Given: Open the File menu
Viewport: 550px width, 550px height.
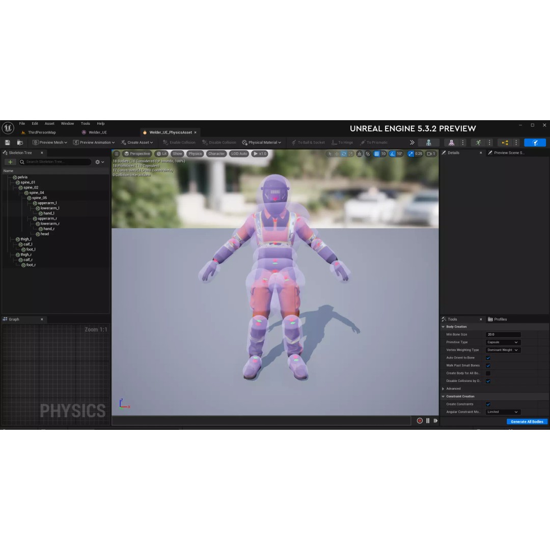Looking at the screenshot, I should [x=22, y=123].
